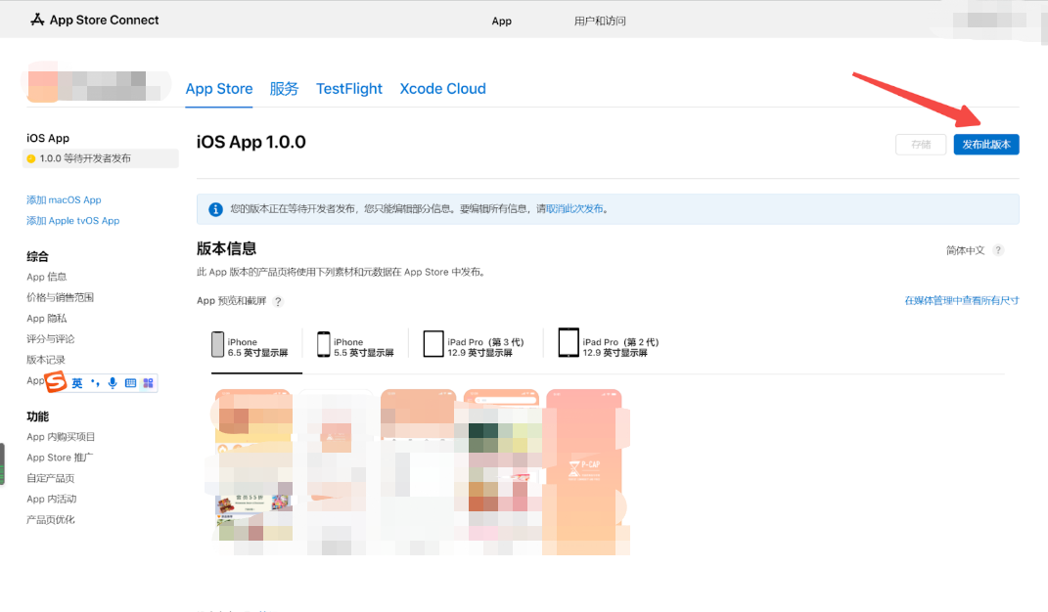Screen dimensions: 1048x612
Task: Open the first screenshot thumbnail
Action: tap(254, 471)
